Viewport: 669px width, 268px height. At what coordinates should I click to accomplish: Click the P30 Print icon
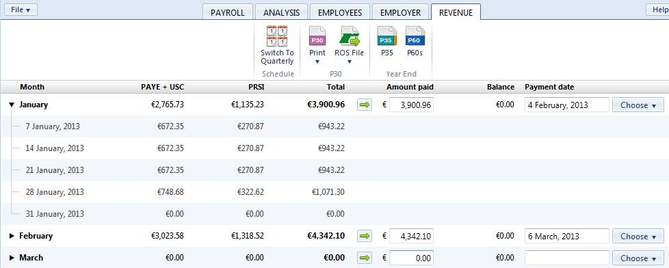[x=317, y=36]
